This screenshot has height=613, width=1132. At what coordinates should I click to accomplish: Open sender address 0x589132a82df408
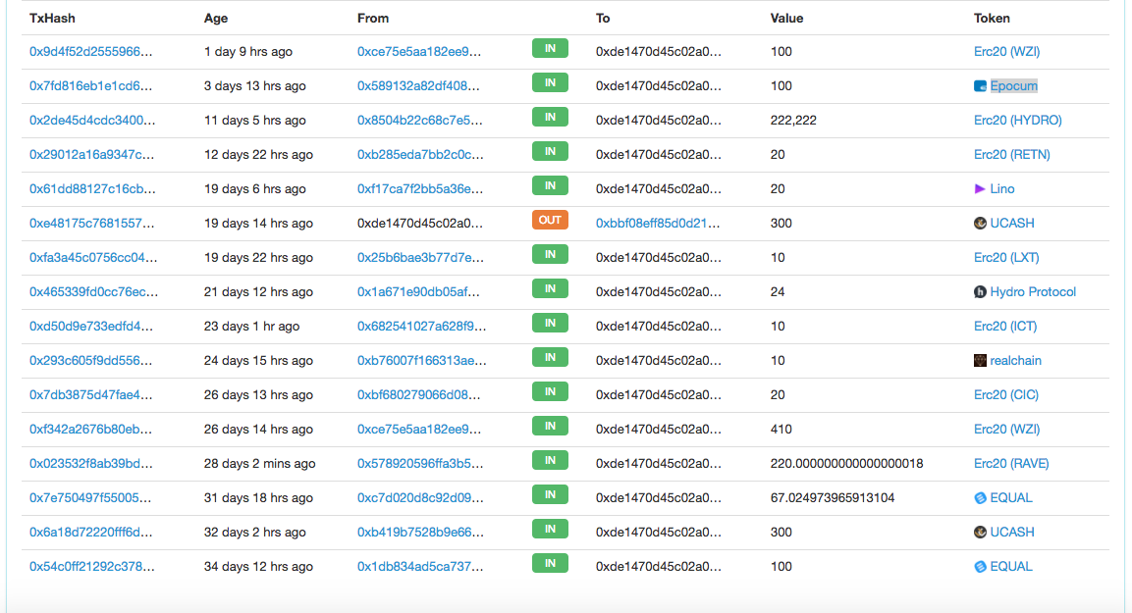421,85
